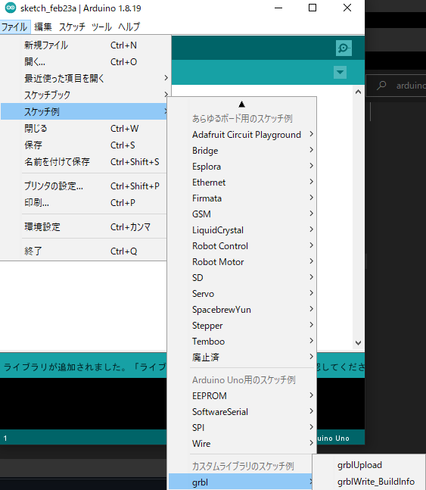
Task: Open grblWrite_BuildInfo example sketch
Action: (x=369, y=482)
